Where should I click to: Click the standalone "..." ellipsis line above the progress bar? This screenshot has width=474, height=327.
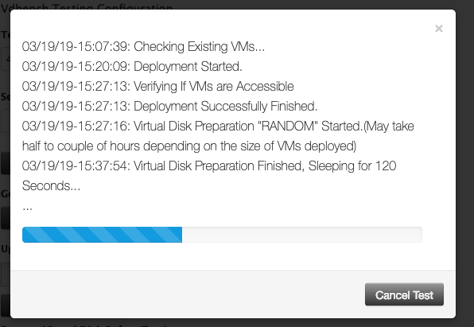tap(27, 208)
